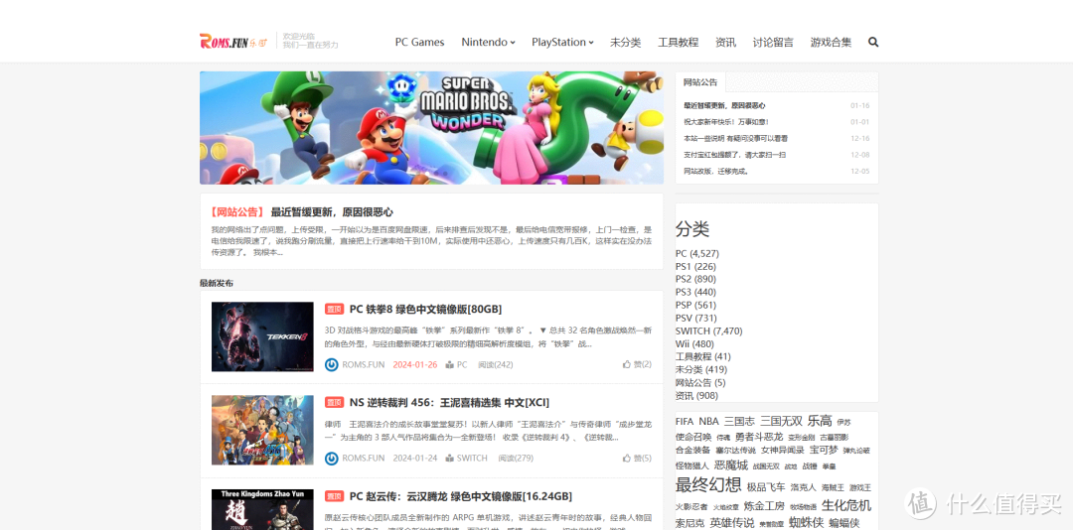Click the 置顶 badge on the 逆转裁判 post

(x=334, y=403)
